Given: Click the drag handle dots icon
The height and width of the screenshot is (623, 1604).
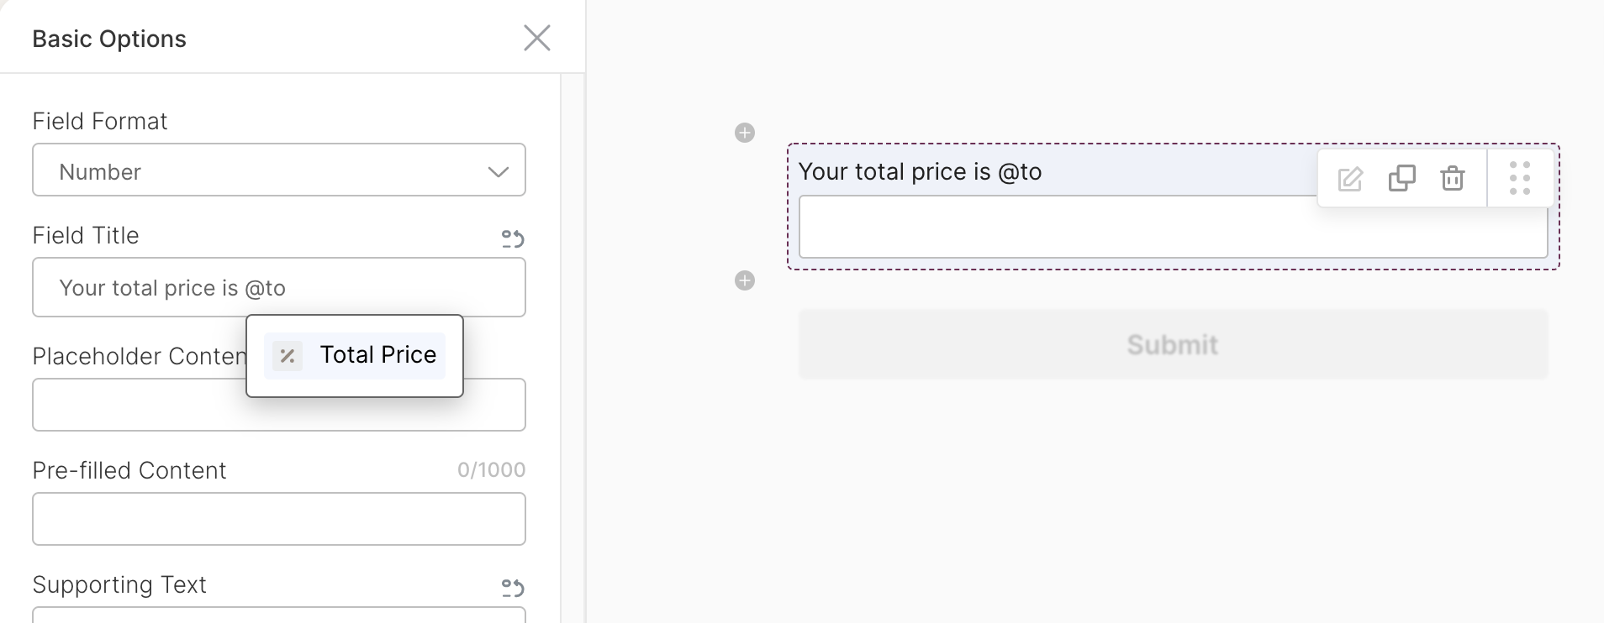Looking at the screenshot, I should [x=1520, y=178].
